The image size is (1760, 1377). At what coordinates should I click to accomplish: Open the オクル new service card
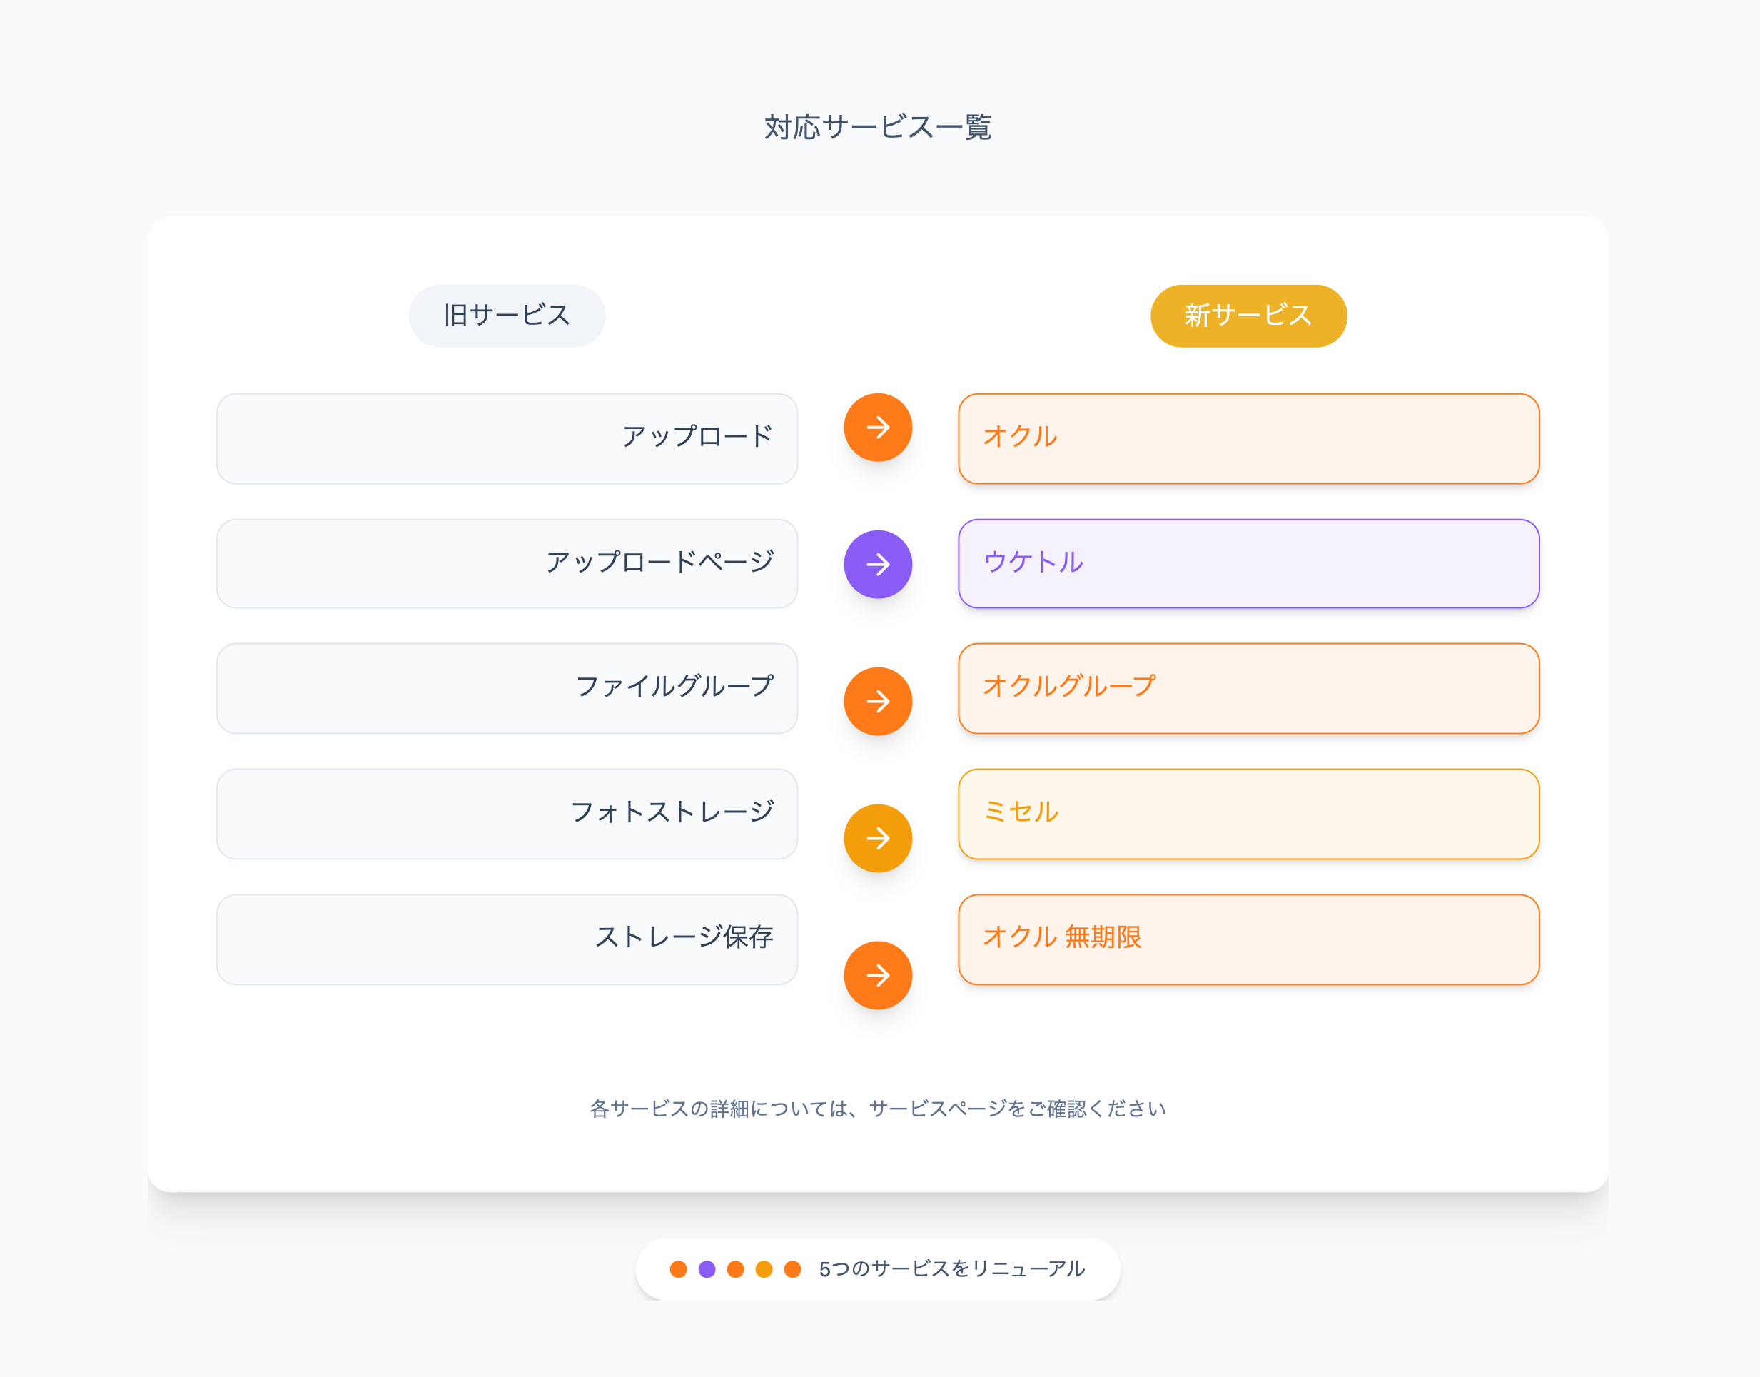(x=1248, y=438)
